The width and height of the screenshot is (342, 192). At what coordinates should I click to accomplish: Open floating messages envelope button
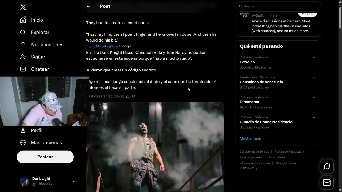point(327,182)
